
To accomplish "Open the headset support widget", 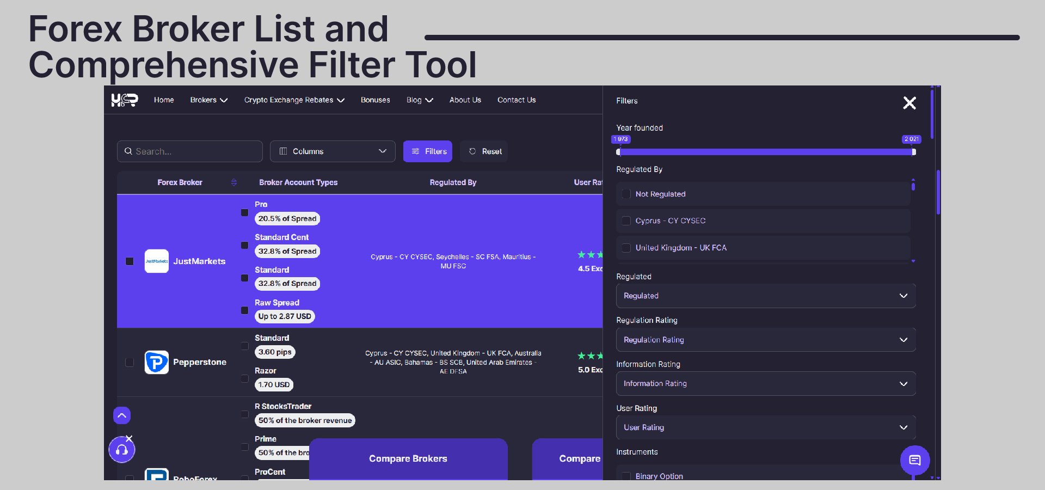I will [122, 450].
